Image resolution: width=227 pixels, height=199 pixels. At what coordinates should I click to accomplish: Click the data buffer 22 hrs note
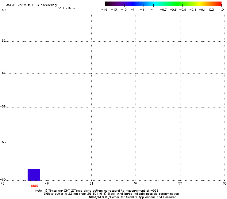[x=111, y=194]
